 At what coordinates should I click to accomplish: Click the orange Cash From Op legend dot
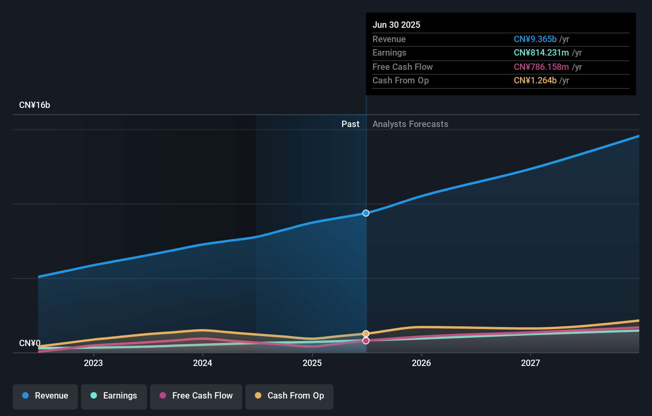[x=258, y=396]
